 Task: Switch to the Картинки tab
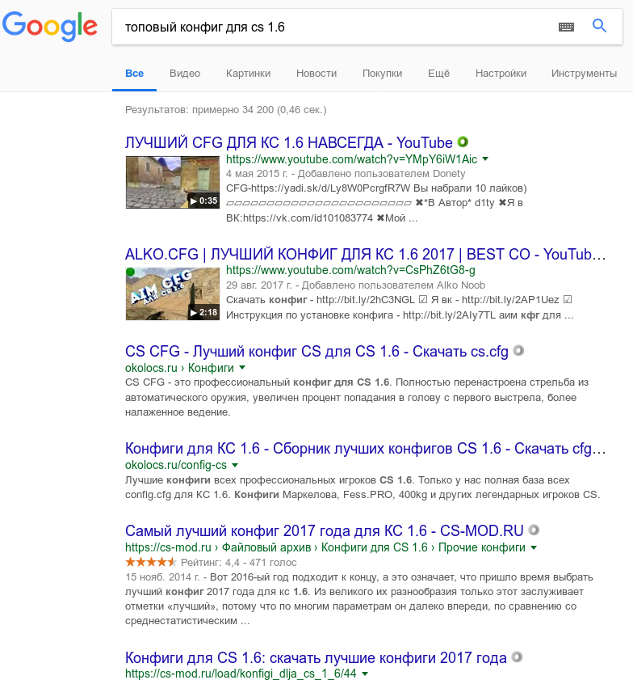coord(248,74)
